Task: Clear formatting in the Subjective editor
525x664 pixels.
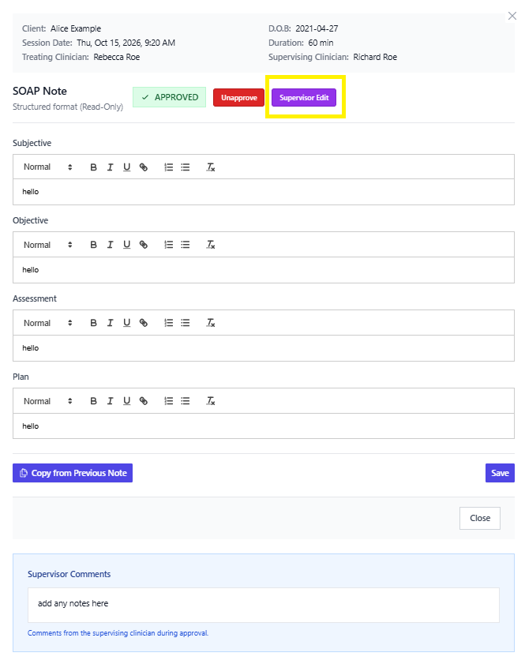Action: coord(211,167)
